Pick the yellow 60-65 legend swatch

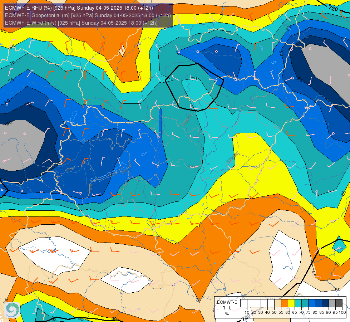click(291, 303)
